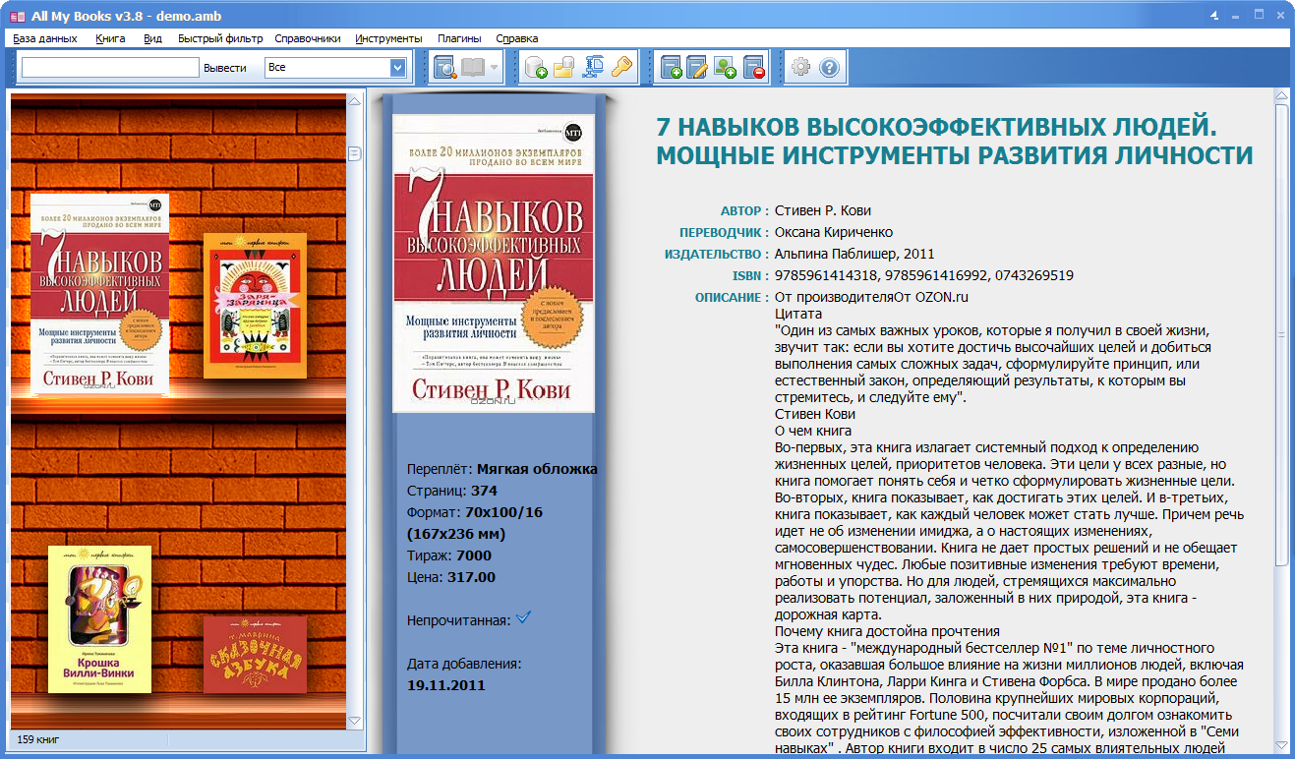The height and width of the screenshot is (759, 1295).
Task: Open settings with the gear icon
Action: (801, 68)
